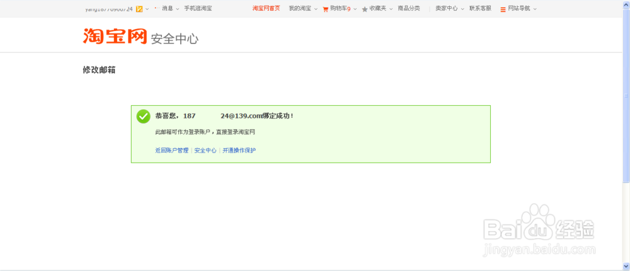Click the 返回账户管理 link
The image size is (630, 271).
click(171, 151)
